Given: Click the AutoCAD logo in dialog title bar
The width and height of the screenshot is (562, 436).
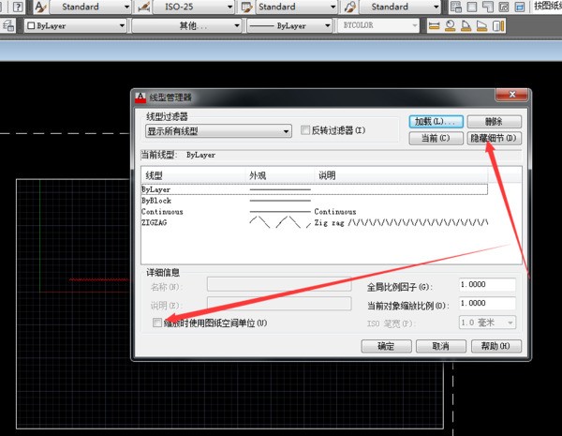Looking at the screenshot, I should coord(141,98).
